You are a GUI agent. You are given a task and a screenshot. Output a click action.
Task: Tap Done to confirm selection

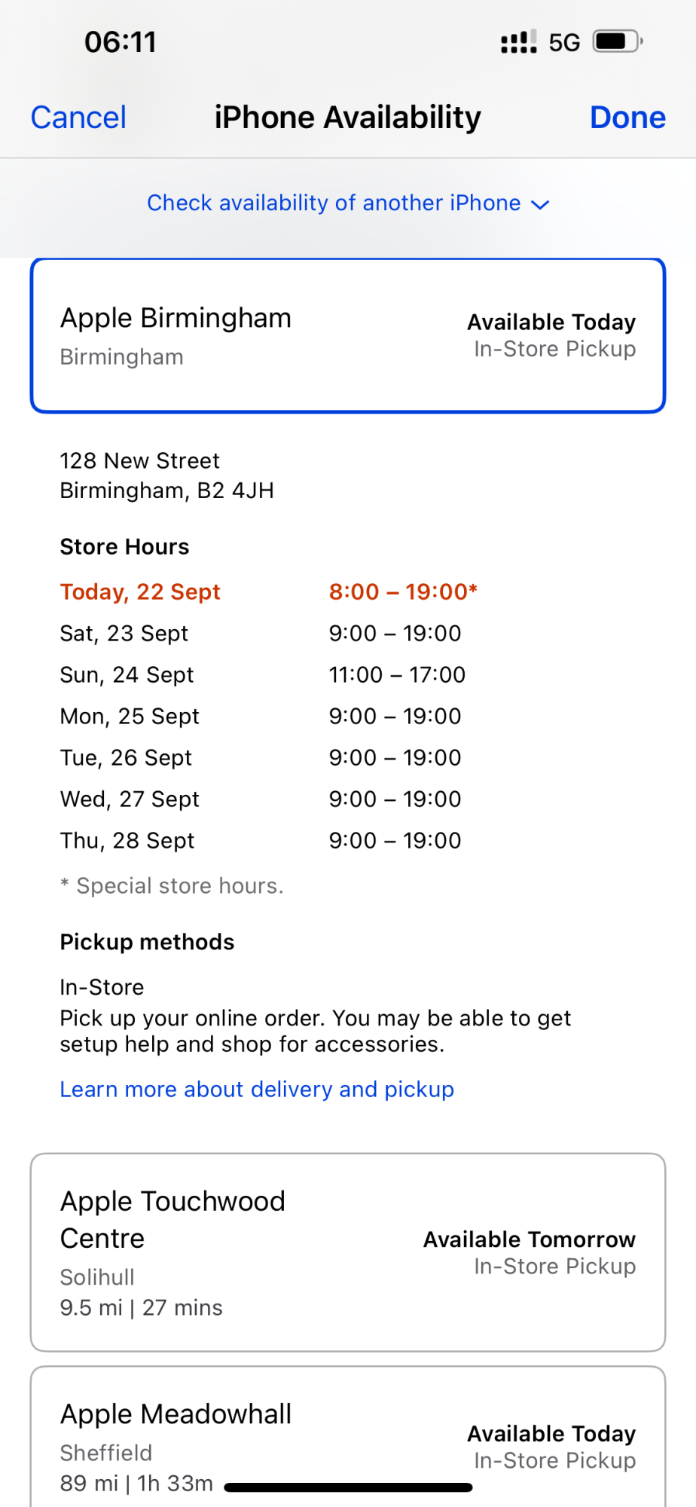point(627,118)
